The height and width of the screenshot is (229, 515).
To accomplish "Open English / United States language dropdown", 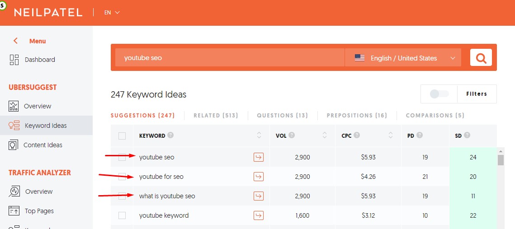I will pos(403,58).
